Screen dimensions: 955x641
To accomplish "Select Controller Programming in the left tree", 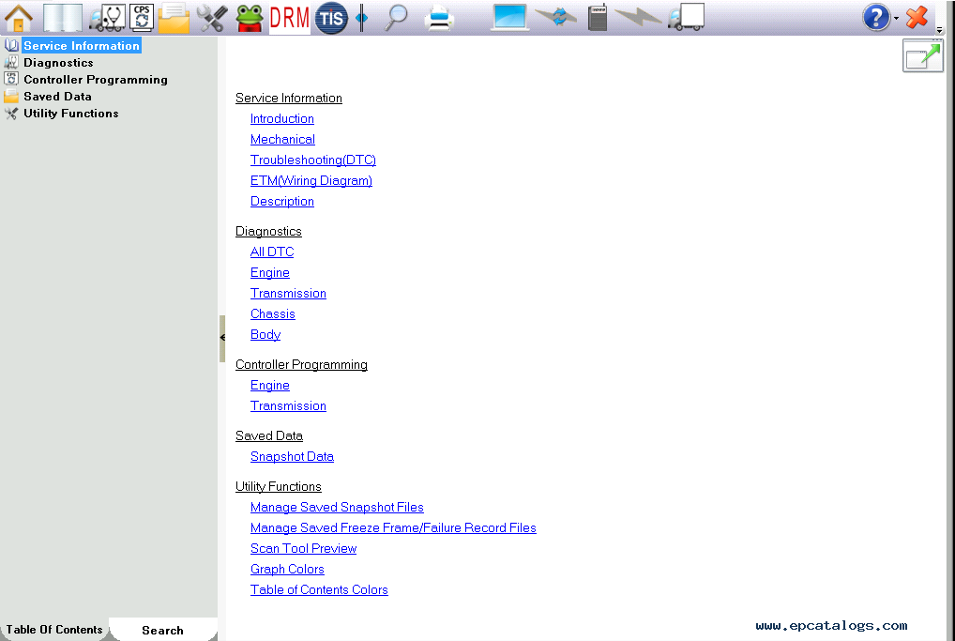I will (96, 80).
